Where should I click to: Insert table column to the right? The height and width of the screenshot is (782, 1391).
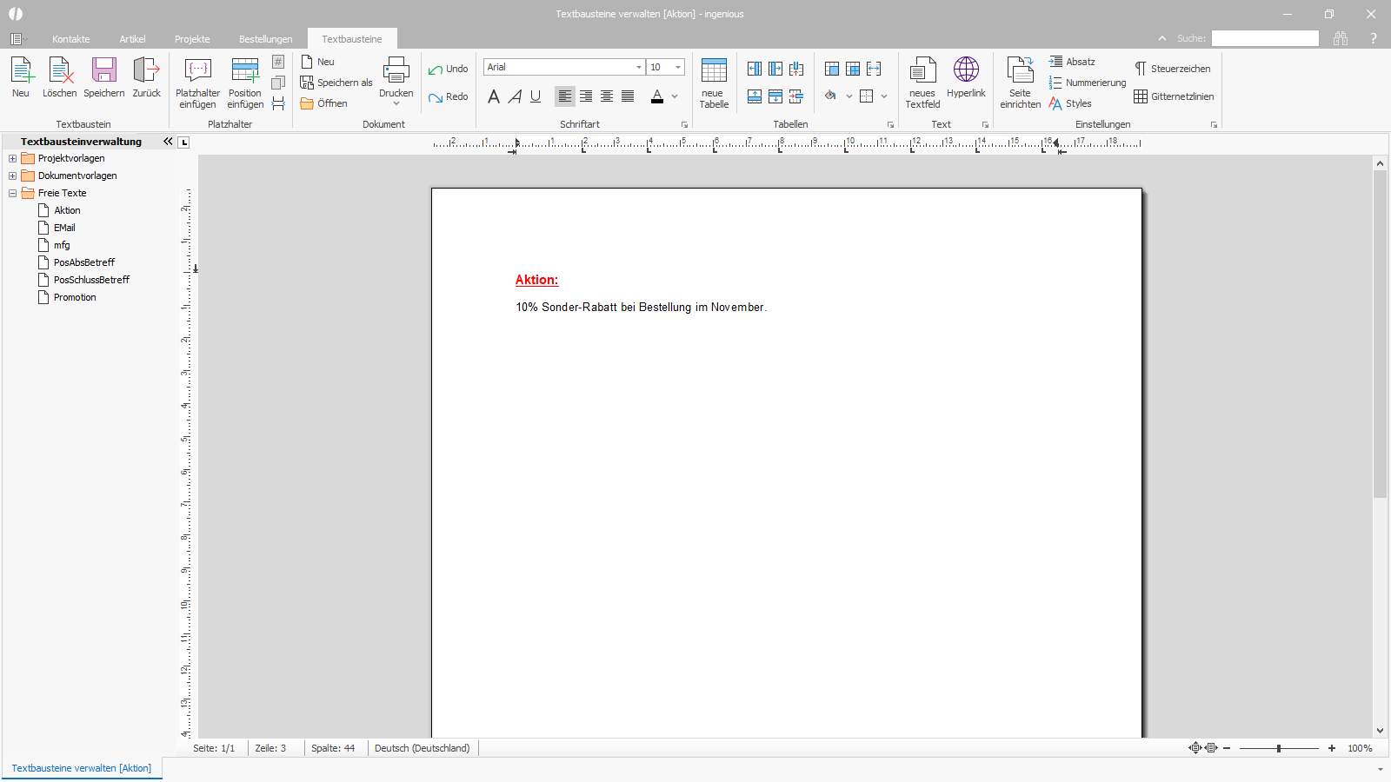775,69
